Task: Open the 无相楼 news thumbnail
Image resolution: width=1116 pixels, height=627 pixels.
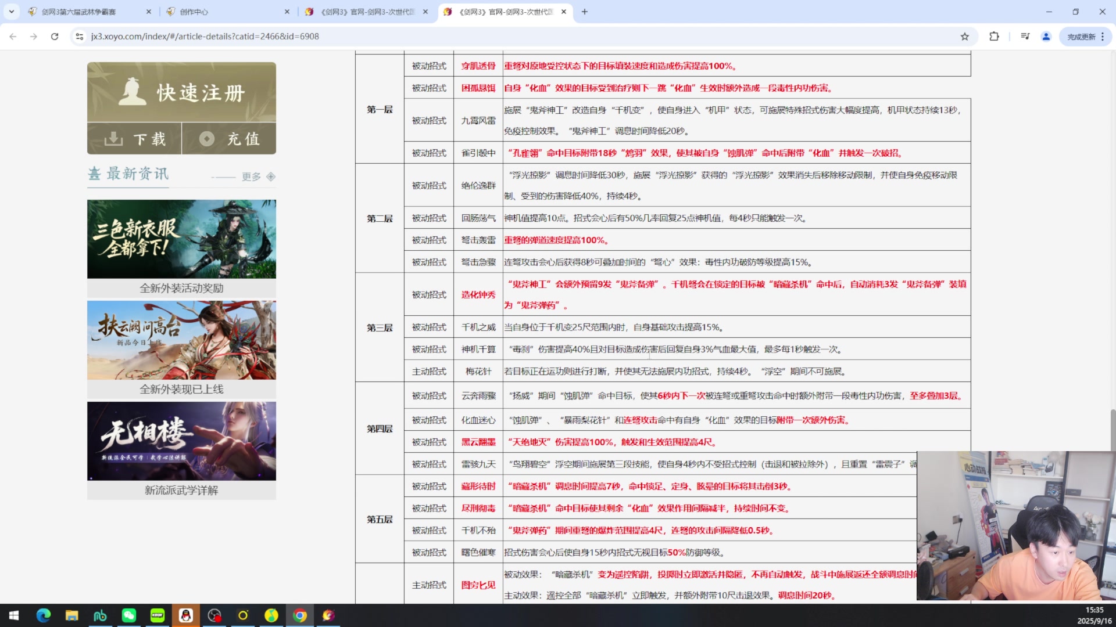Action: click(181, 441)
